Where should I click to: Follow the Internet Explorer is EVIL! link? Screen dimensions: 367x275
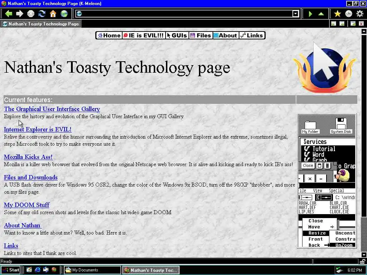pos(38,129)
